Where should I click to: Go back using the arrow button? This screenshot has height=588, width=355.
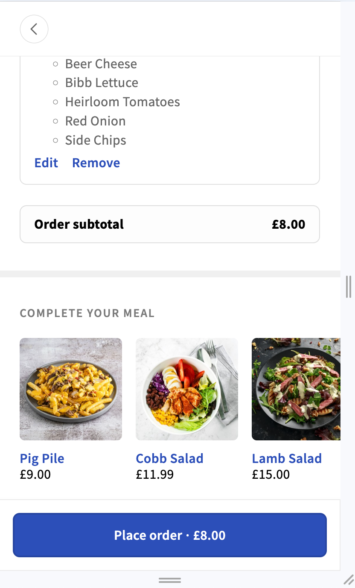pyautogui.click(x=34, y=29)
